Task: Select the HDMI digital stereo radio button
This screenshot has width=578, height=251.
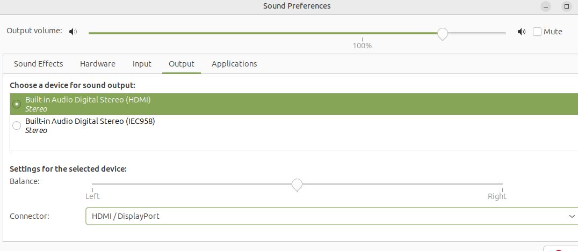Action: (17, 104)
